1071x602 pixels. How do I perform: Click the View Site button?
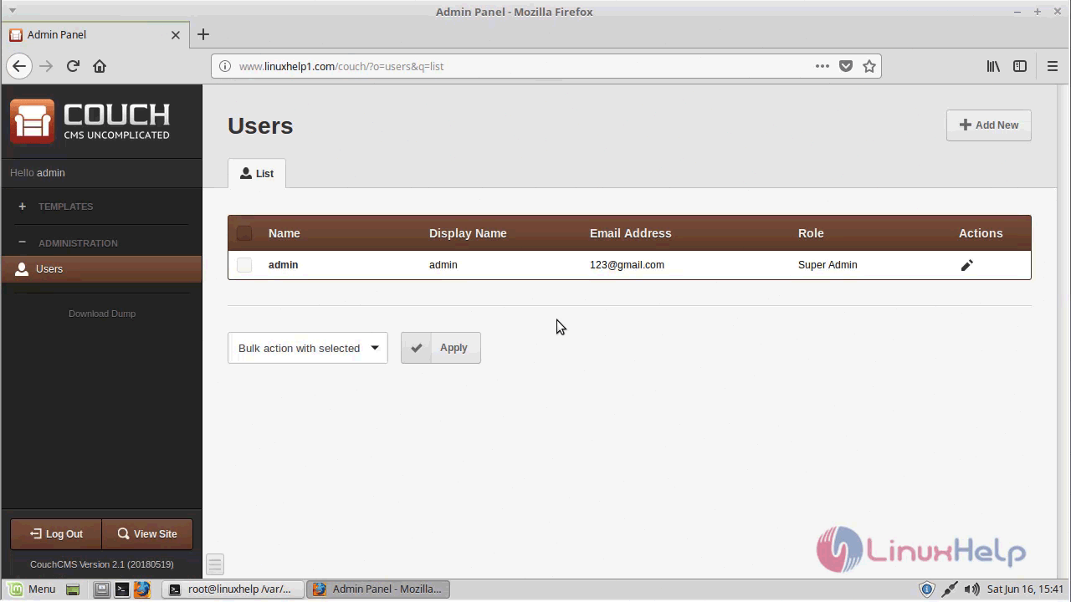pyautogui.click(x=147, y=534)
